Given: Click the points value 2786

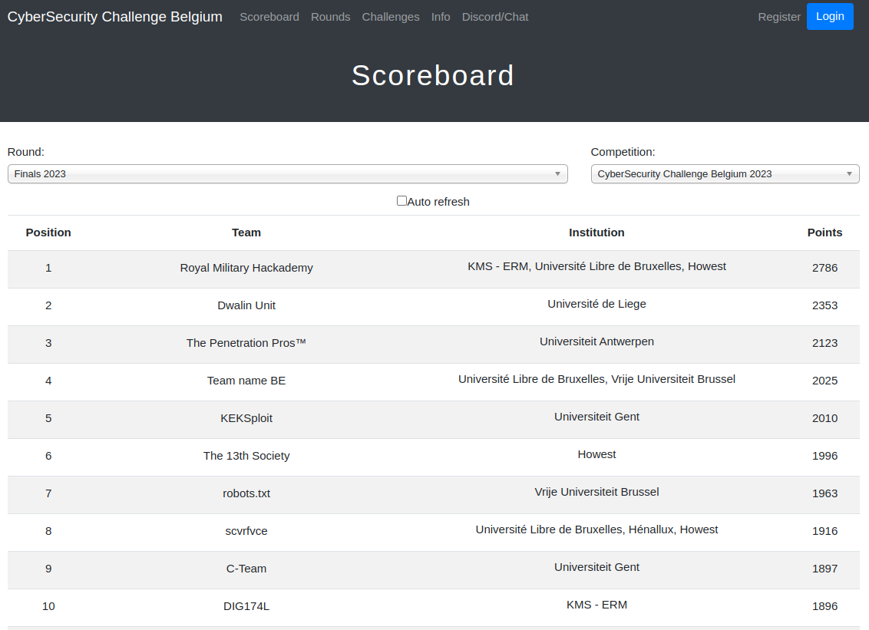Looking at the screenshot, I should [x=824, y=268].
